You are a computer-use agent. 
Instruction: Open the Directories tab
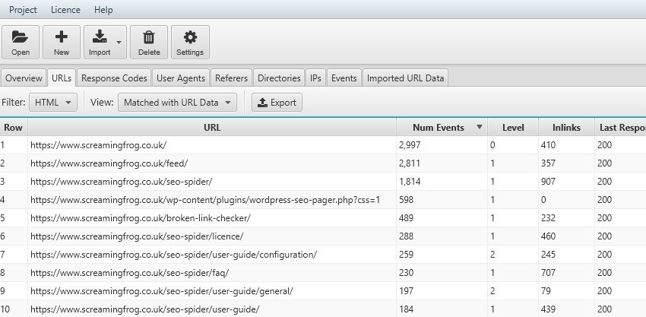coord(279,78)
